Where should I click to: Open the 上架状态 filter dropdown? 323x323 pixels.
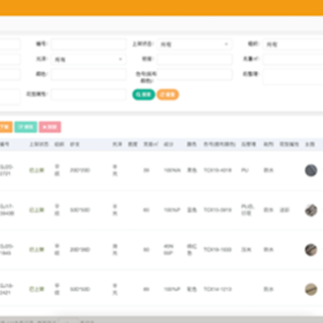tap(195, 44)
